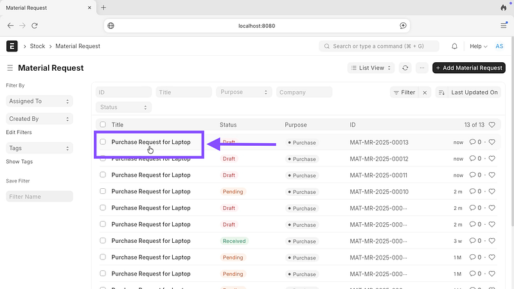514x289 pixels.
Task: Open the List View switcher dropdown
Action: (371, 67)
